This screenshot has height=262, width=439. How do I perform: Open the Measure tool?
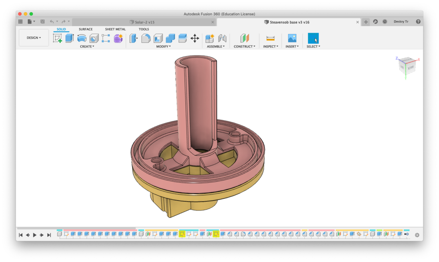tap(270, 38)
